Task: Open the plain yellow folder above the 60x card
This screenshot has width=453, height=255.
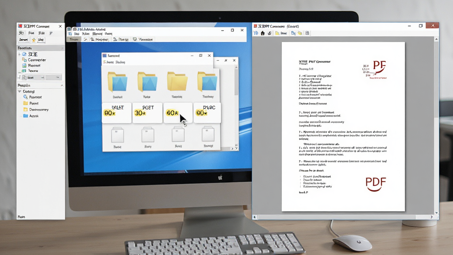Action: [177, 82]
